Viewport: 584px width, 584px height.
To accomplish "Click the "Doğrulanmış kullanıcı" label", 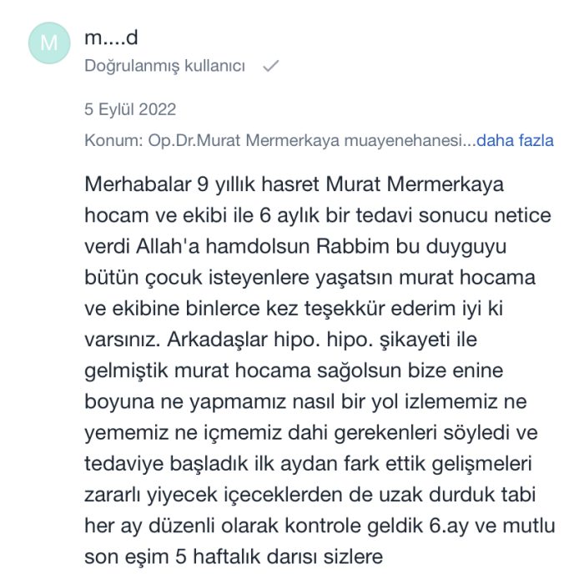I will click(x=164, y=66).
